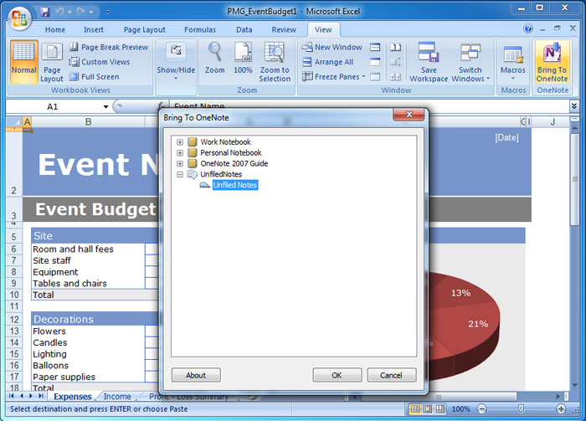Select OneNote 2007 Guide in dialog

coord(234,163)
